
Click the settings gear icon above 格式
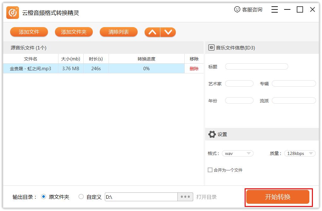click(212, 134)
